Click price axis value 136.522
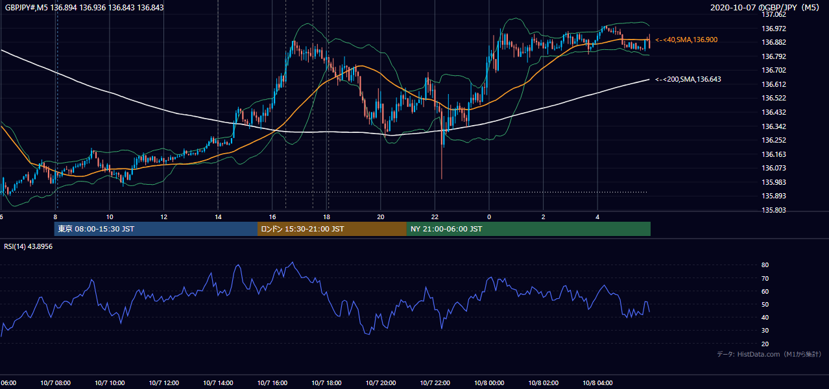Viewport: 829px width, 389px height. click(774, 98)
